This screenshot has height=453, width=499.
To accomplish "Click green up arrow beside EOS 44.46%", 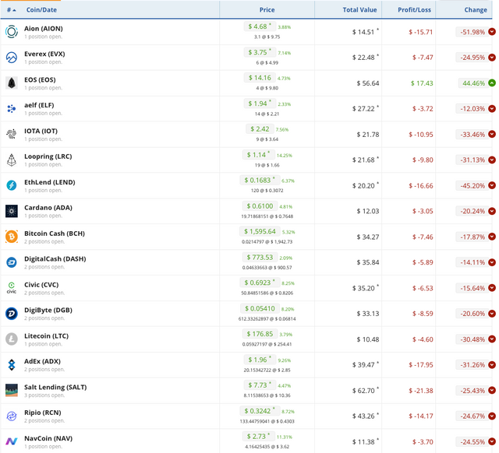I will 492,83.
